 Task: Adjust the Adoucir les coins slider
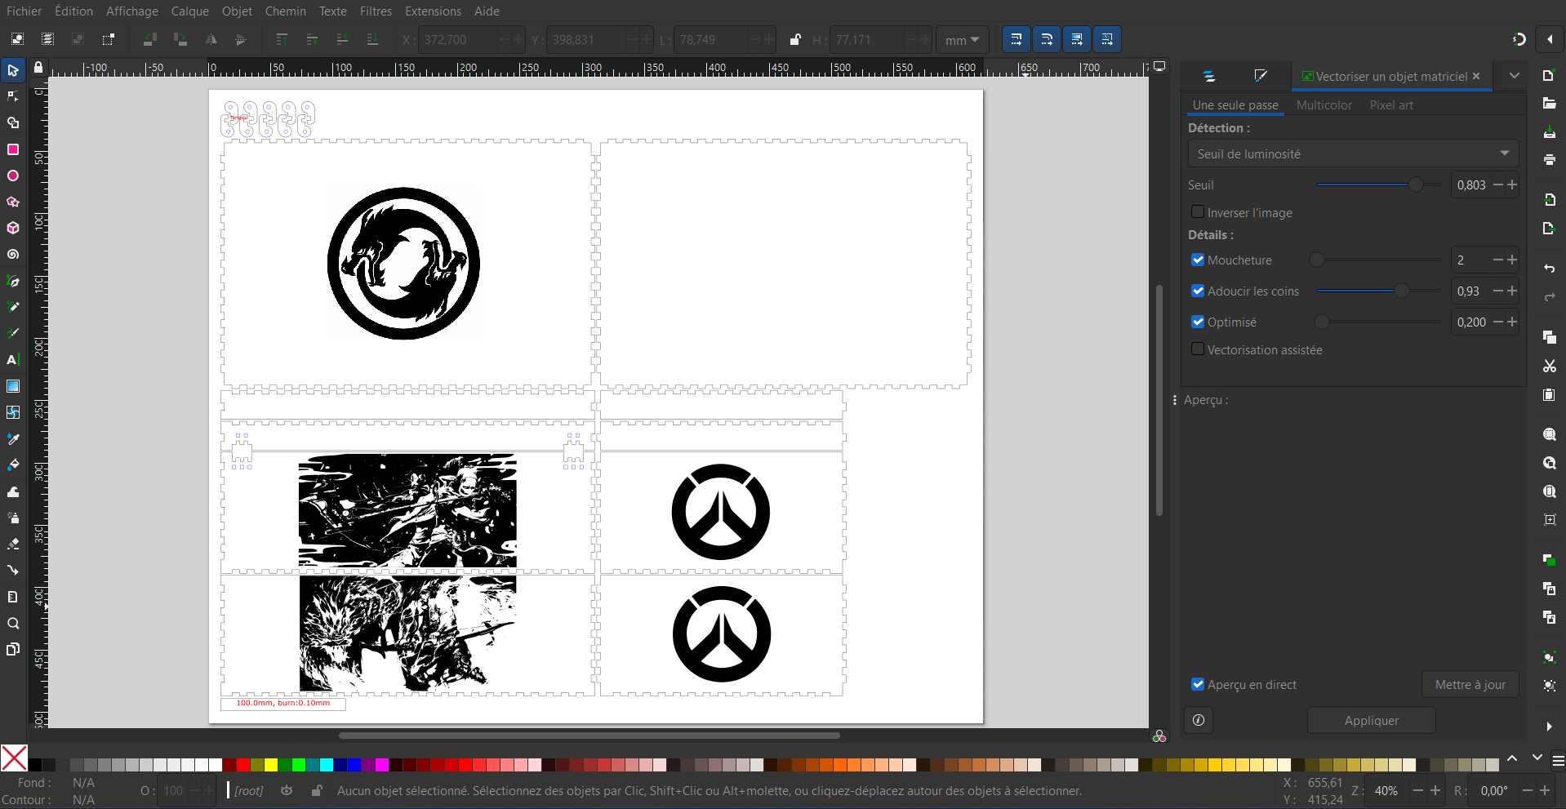pyautogui.click(x=1379, y=291)
